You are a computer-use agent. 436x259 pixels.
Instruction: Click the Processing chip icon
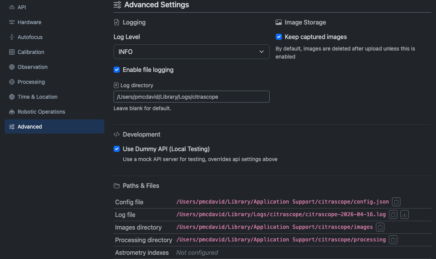coord(12,82)
